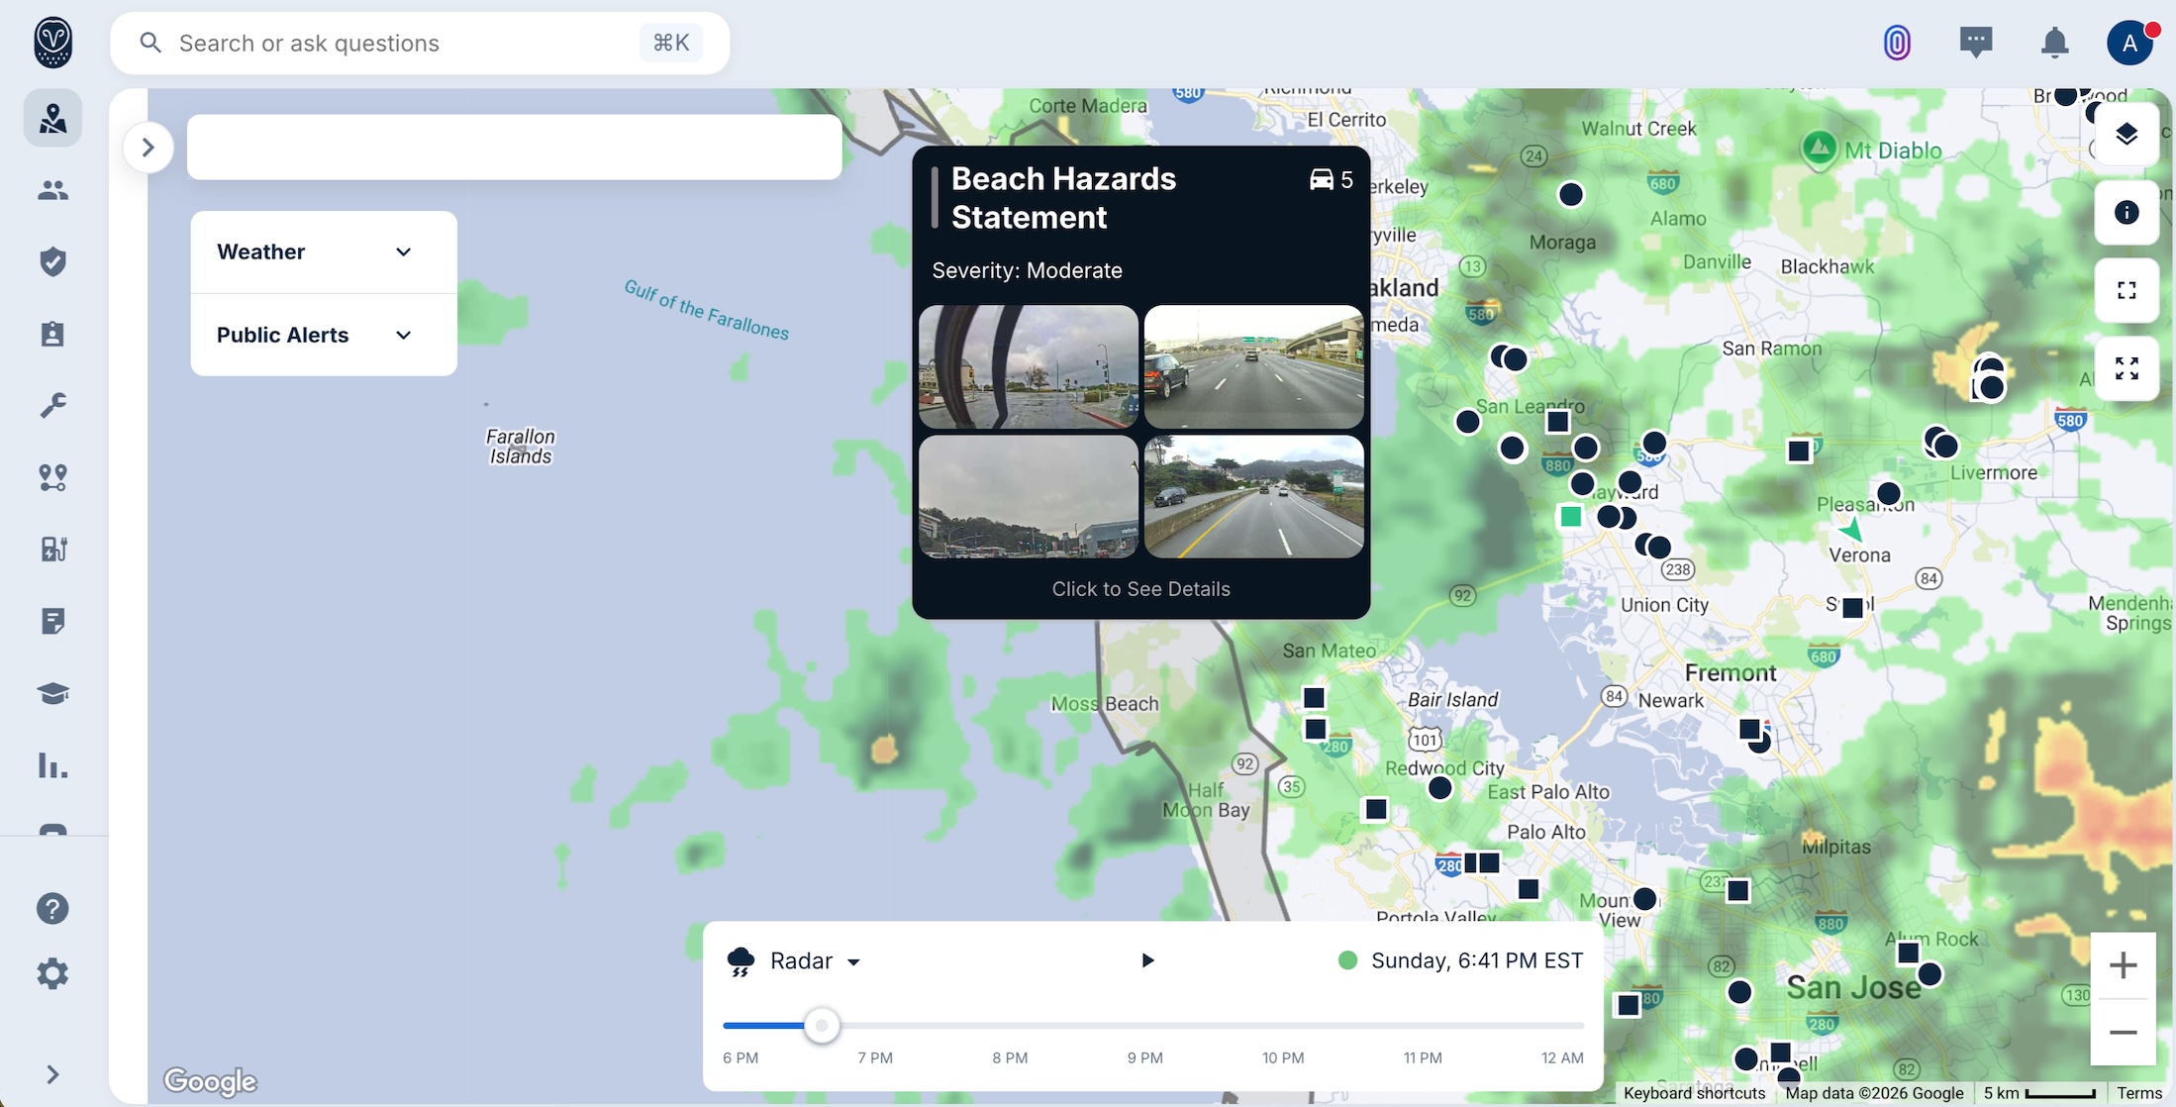
Task: Open the maintenance wrench tool
Action: coord(51,405)
